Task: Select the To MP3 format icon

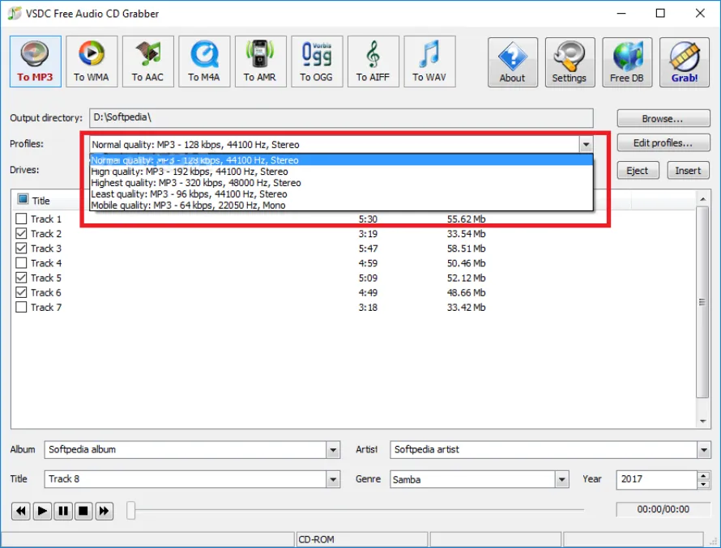Action: [36, 62]
